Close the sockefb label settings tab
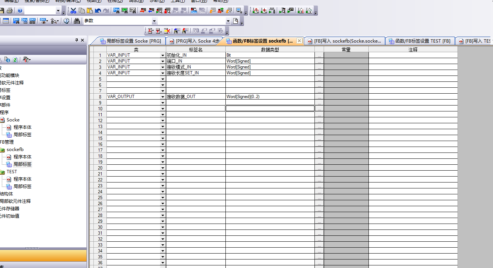Image resolution: width=493 pixels, height=268 pixels. click(299, 41)
